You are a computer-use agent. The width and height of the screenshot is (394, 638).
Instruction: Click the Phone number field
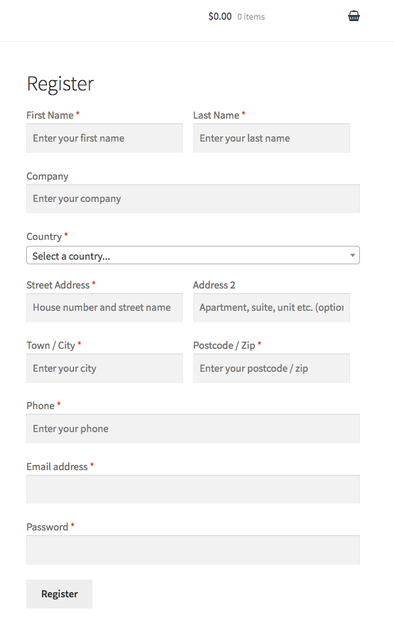[x=193, y=428]
